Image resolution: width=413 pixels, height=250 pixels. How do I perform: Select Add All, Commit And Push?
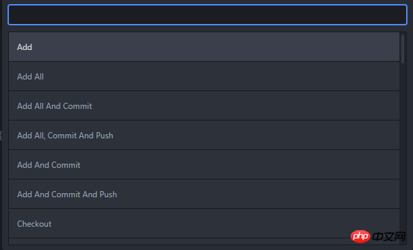point(204,136)
